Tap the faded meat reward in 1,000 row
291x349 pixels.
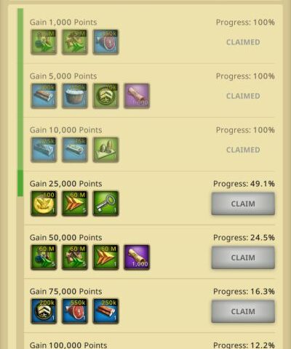[x=105, y=42]
